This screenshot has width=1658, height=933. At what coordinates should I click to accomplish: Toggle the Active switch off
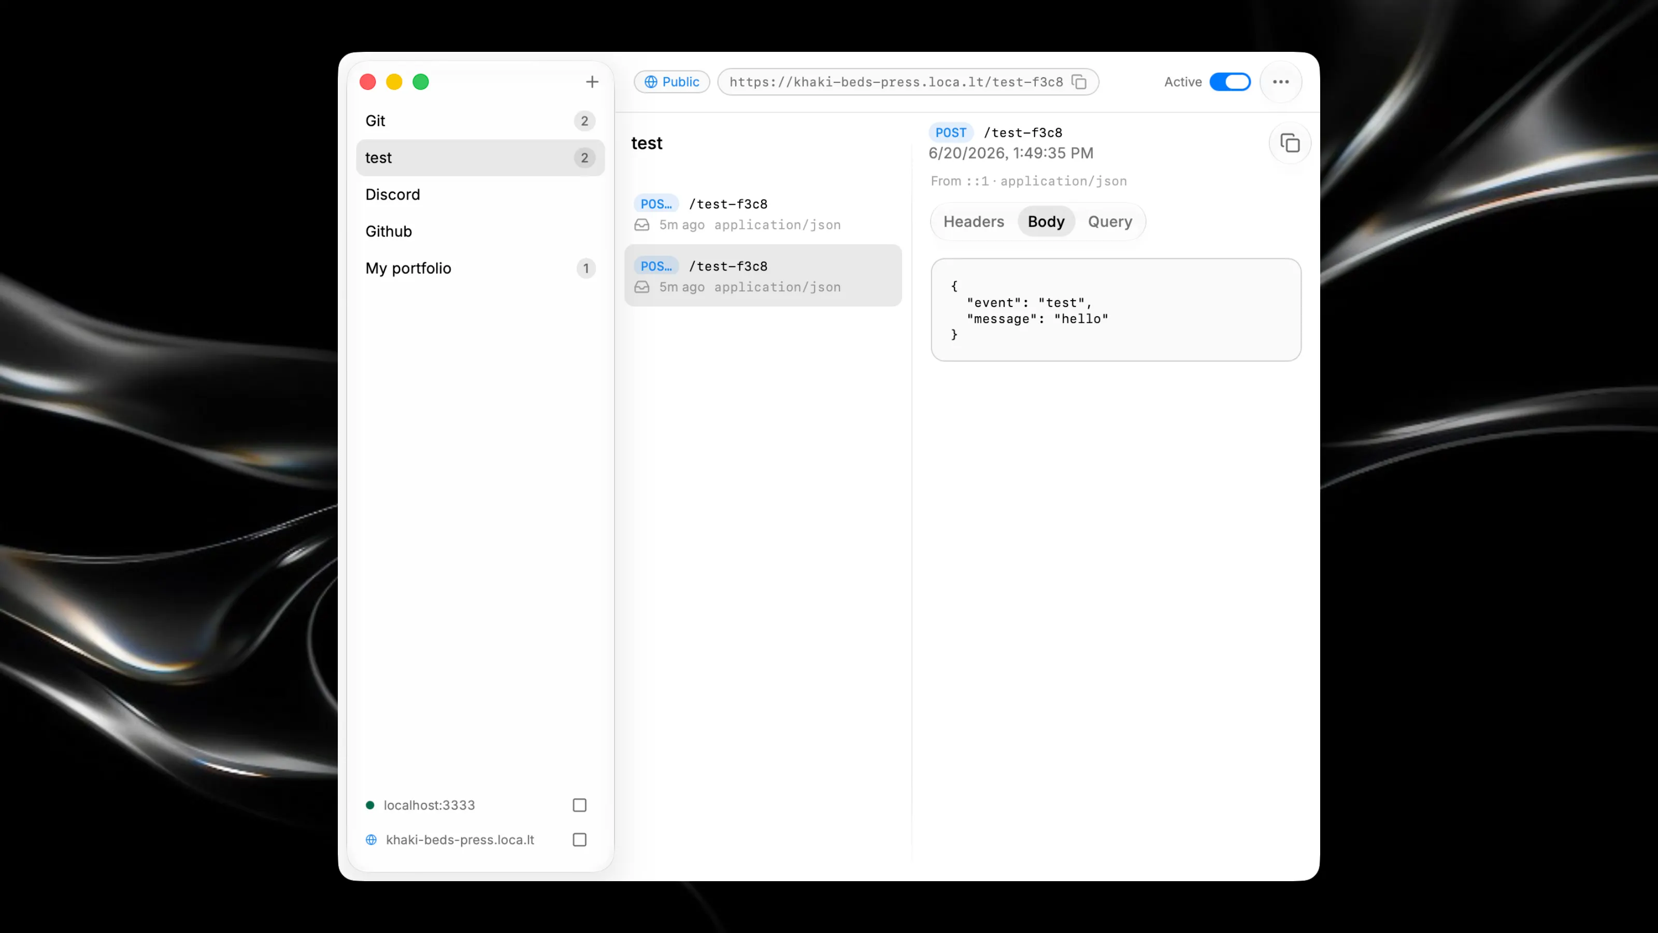pyautogui.click(x=1230, y=82)
